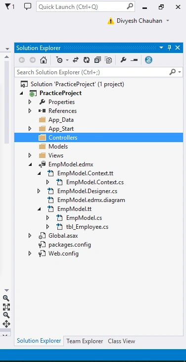Click the Collapse All icon
Screen dimensions: 186x362
click(x=97, y=60)
